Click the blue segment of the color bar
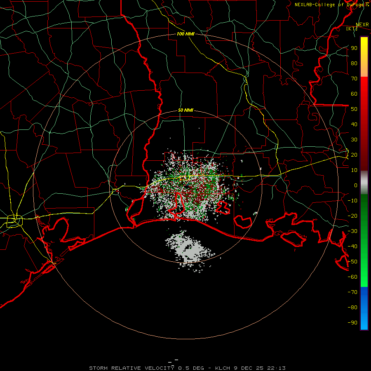This screenshot has width=371, height=371. point(364,308)
